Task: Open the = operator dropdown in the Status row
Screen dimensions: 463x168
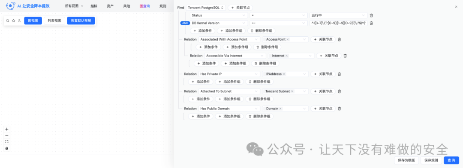Action: (x=279, y=15)
